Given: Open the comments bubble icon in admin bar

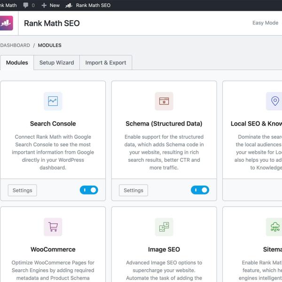Looking at the screenshot, I should click(26, 5).
